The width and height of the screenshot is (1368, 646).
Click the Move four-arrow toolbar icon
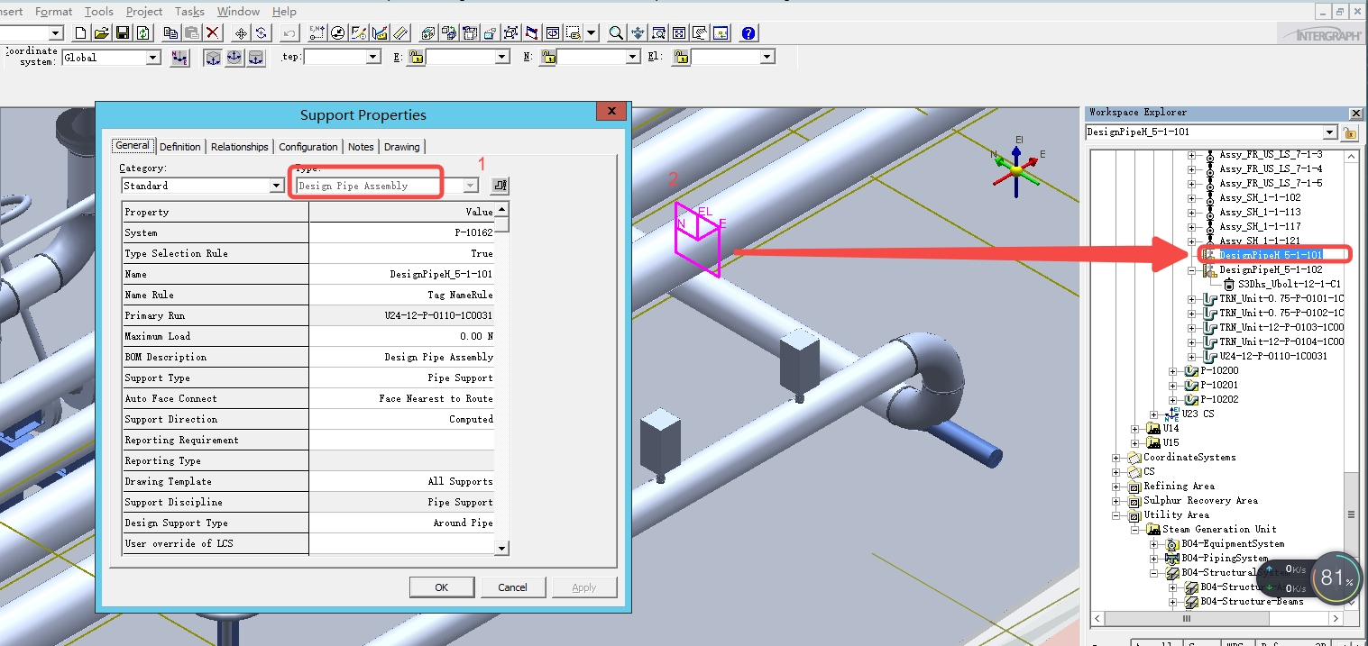coord(241,33)
